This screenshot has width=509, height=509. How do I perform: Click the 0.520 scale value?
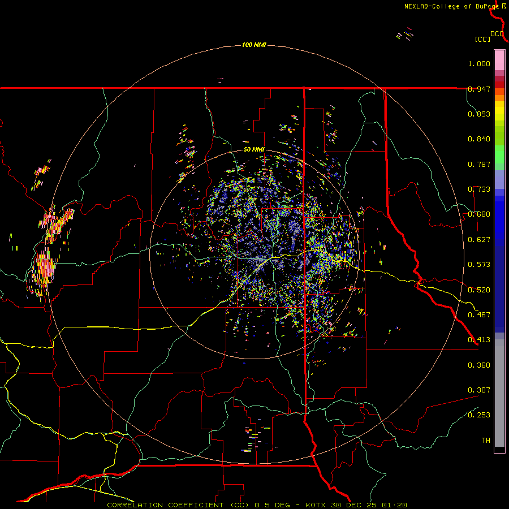(479, 290)
